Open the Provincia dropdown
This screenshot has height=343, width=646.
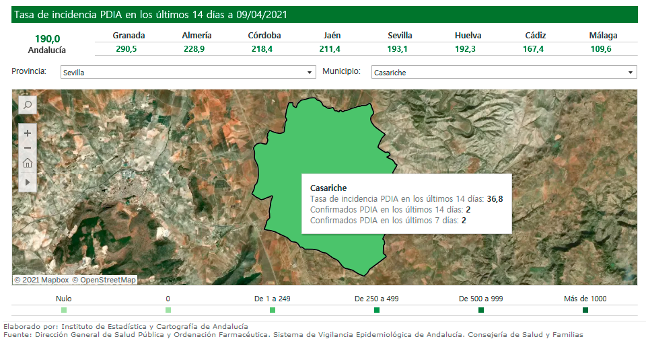[188, 73]
